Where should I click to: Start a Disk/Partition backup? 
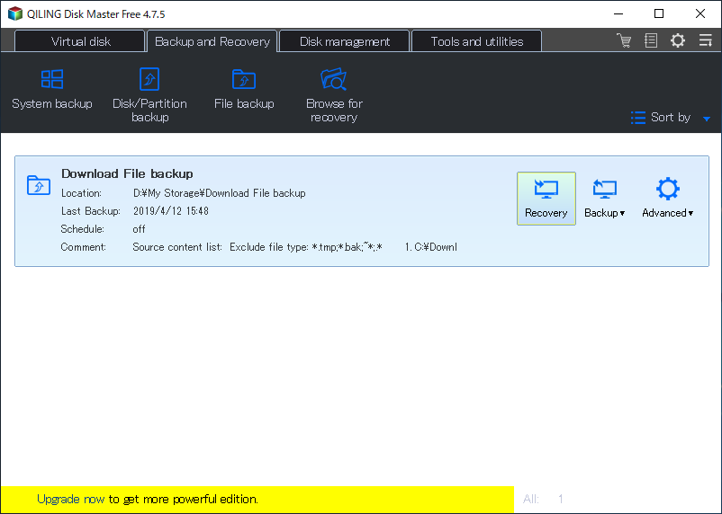149,95
